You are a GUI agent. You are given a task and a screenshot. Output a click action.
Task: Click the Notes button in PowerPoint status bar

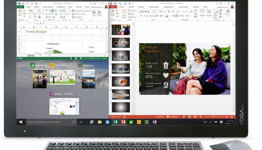[160, 117]
